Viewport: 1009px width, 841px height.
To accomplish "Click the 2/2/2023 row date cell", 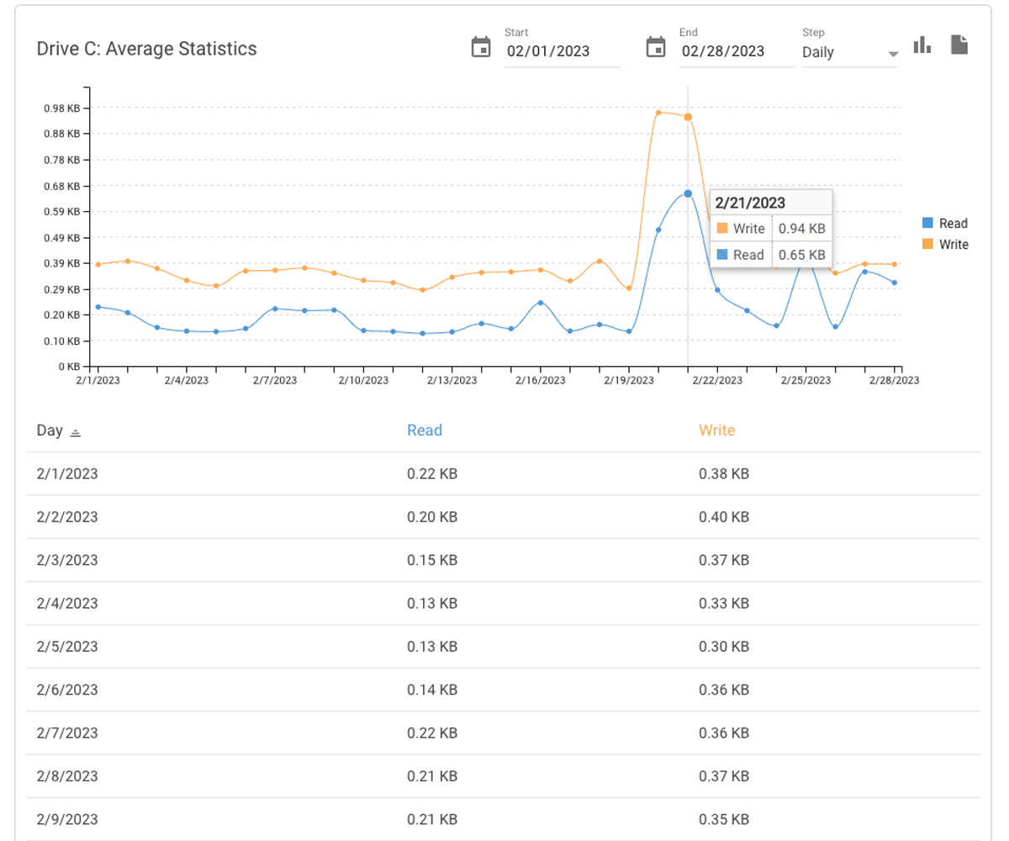I will tap(67, 516).
